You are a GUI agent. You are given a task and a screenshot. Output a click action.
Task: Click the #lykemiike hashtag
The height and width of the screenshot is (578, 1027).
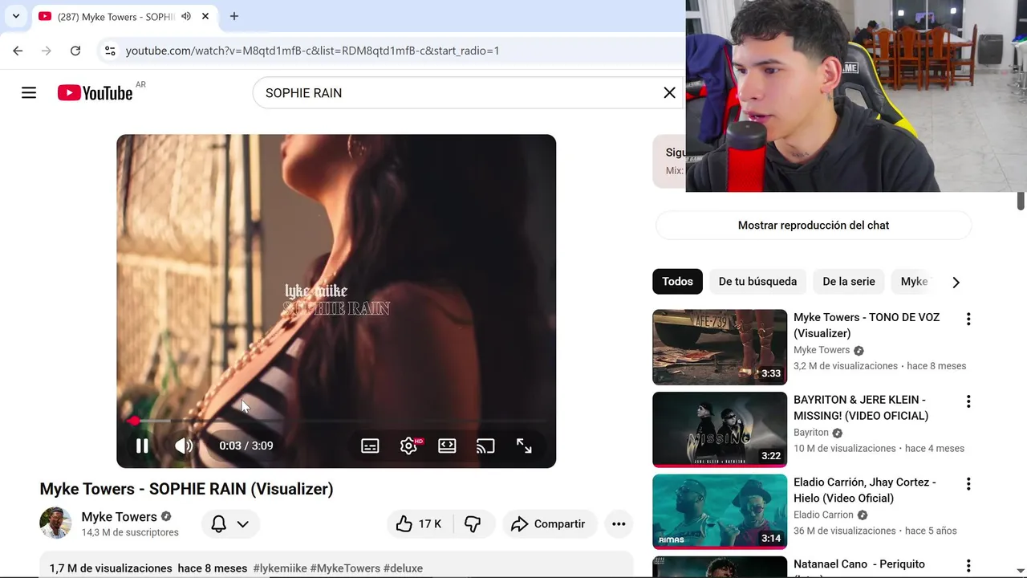pyautogui.click(x=280, y=568)
